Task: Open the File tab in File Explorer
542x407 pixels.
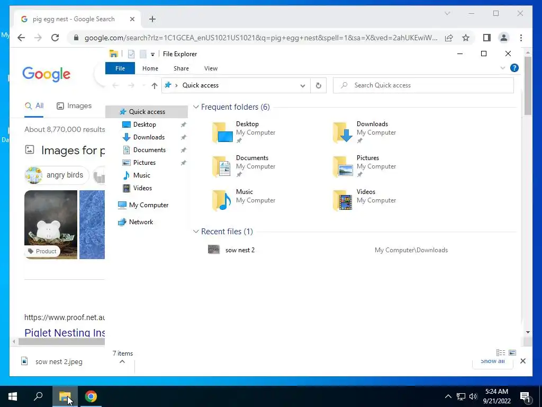Action: (x=120, y=68)
